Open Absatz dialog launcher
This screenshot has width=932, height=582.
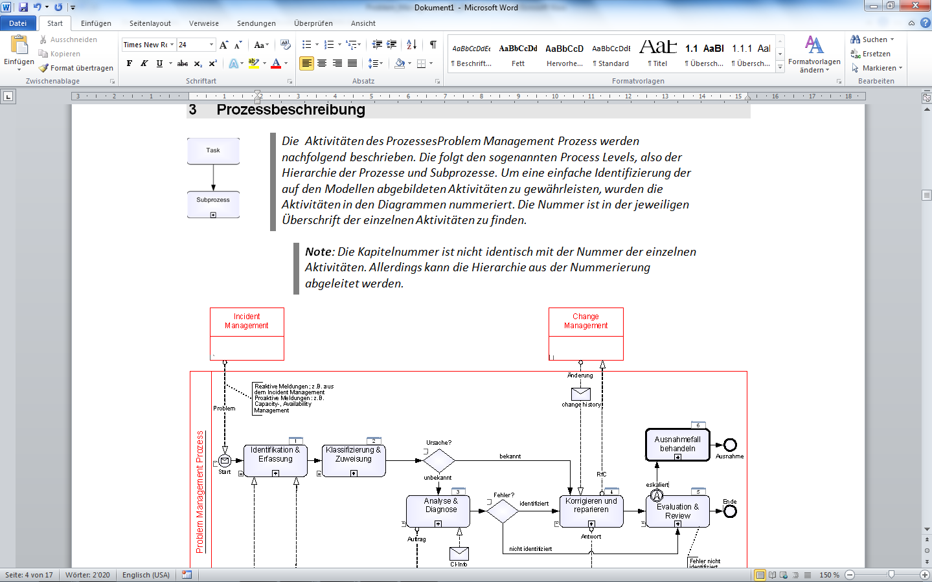[437, 82]
